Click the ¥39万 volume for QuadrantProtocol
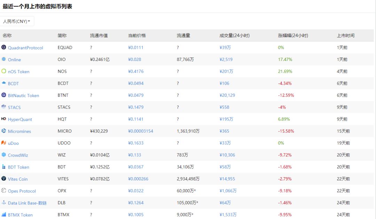 tap(225, 47)
